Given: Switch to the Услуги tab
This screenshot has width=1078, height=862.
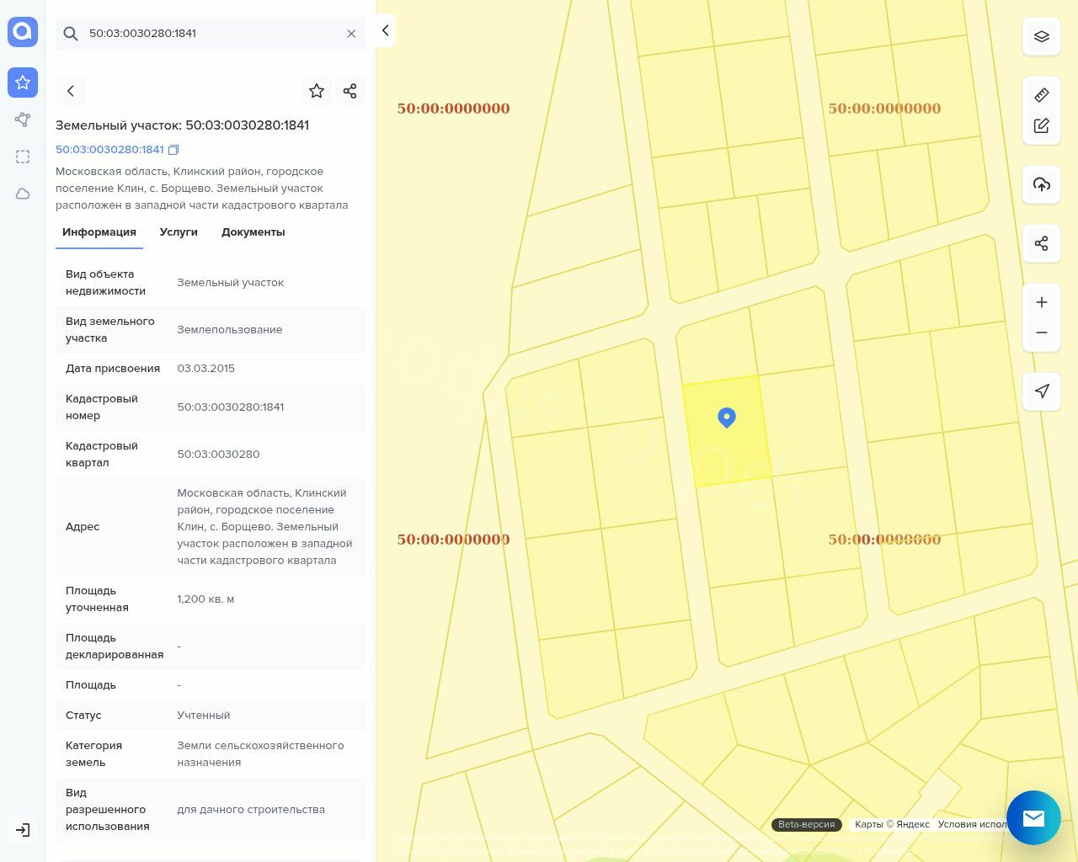Looking at the screenshot, I should pos(179,232).
